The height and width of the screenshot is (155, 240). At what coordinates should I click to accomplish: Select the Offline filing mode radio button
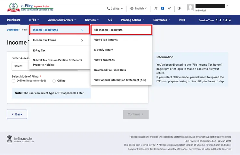(54, 81)
